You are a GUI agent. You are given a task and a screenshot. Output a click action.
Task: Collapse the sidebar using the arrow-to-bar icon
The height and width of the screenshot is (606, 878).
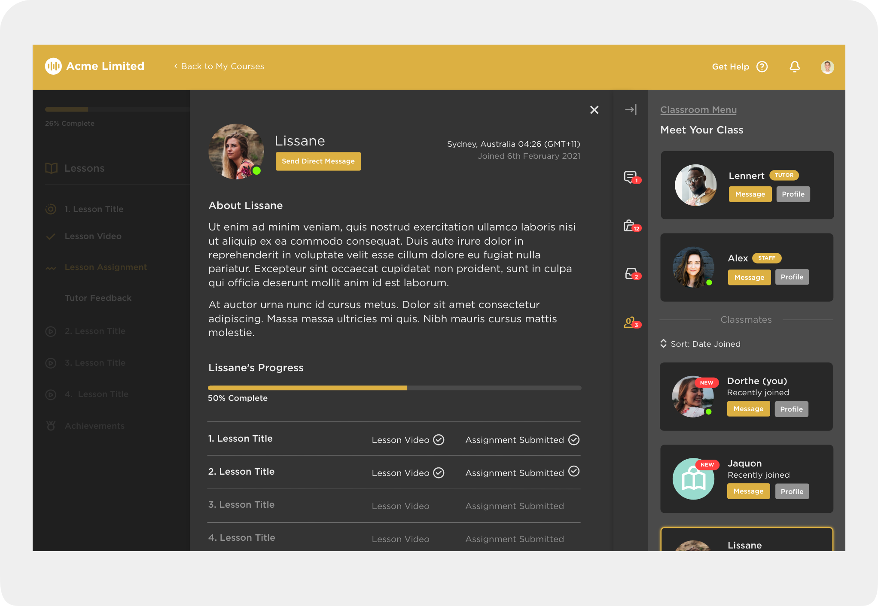click(x=631, y=110)
